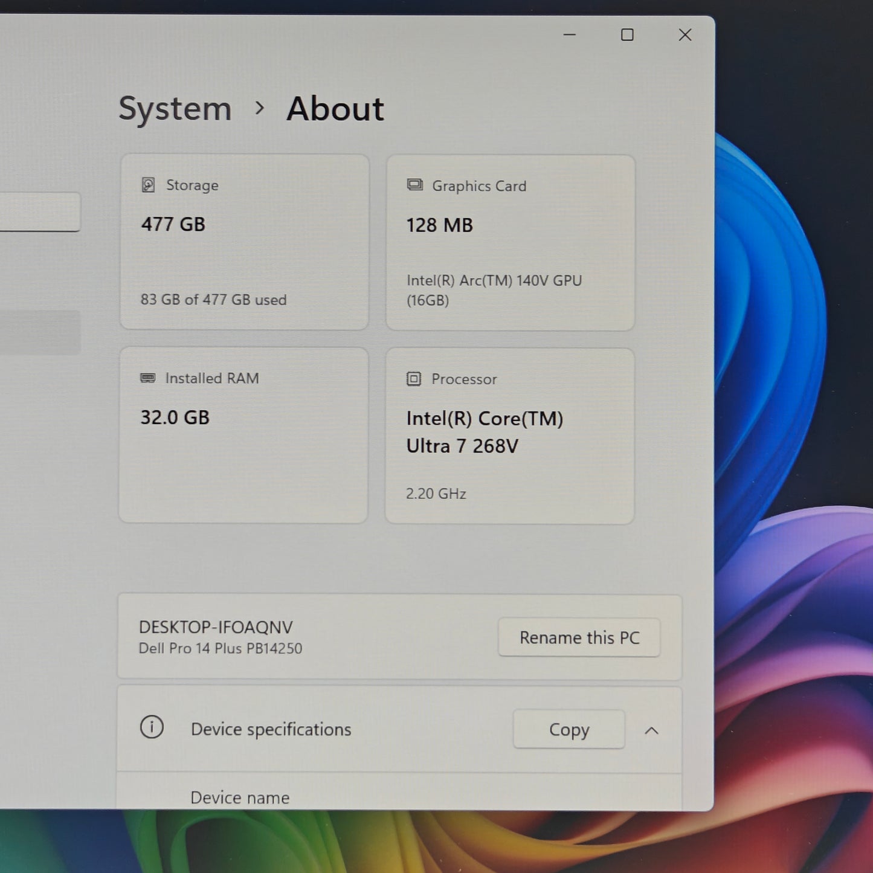873x873 pixels.
Task: Click the Device specifications heading
Action: (271, 730)
